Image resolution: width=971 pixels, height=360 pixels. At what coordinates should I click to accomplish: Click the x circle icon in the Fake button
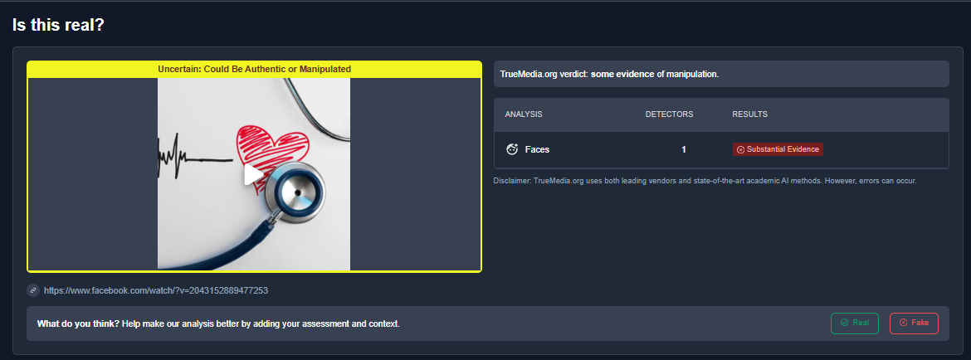[x=903, y=323]
